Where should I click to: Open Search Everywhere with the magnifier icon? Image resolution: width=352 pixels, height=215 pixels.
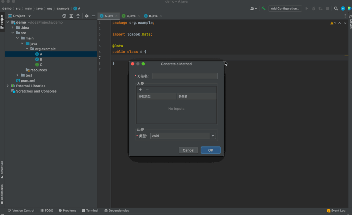point(336,8)
